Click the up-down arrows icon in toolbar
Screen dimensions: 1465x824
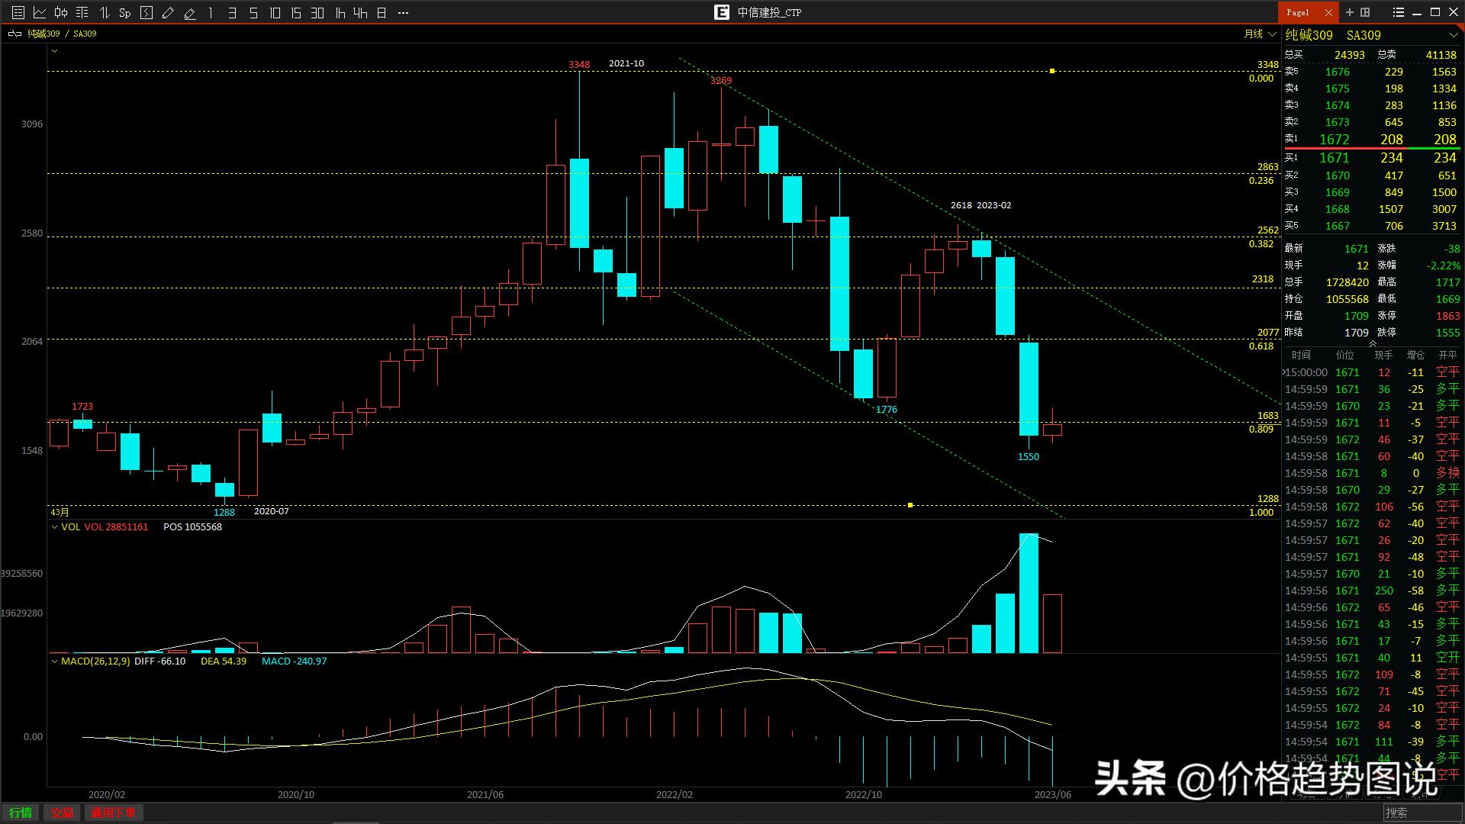point(105,12)
